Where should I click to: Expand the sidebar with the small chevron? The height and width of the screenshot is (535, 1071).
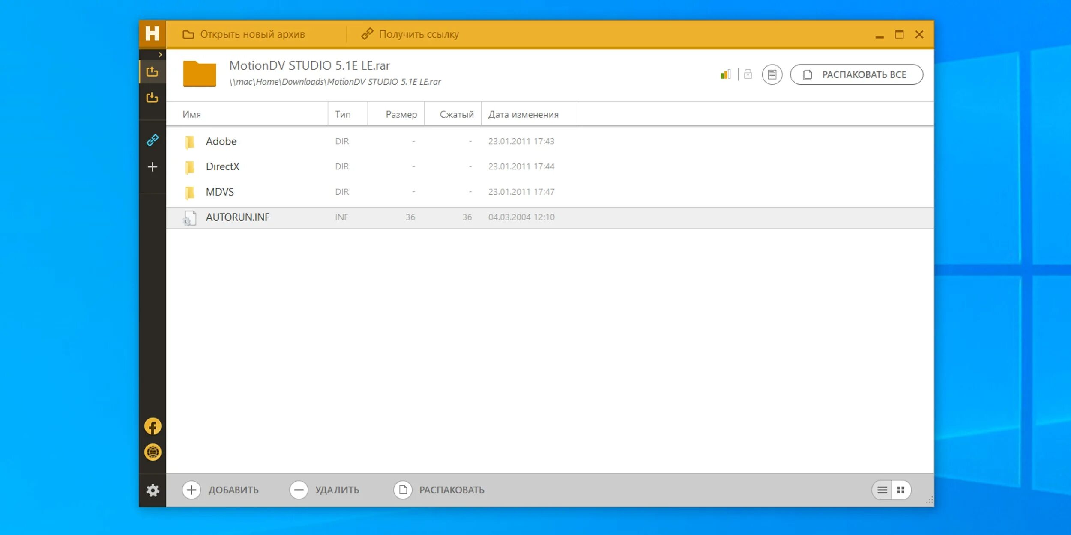pyautogui.click(x=160, y=55)
